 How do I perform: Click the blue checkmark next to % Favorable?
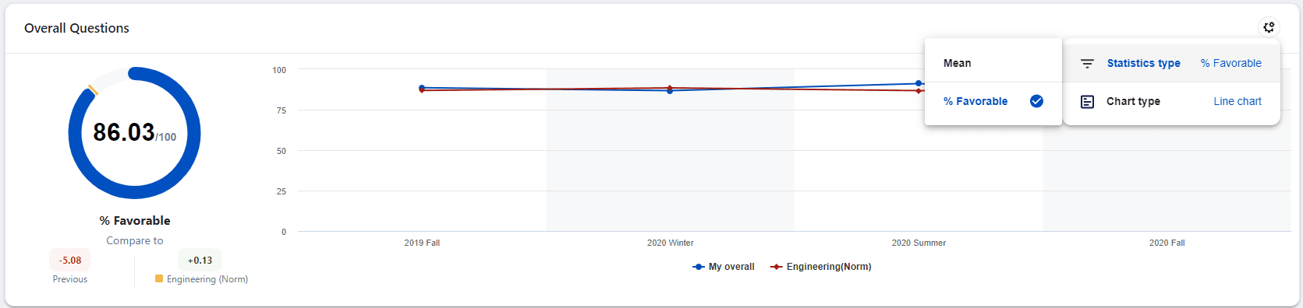[x=1036, y=101]
